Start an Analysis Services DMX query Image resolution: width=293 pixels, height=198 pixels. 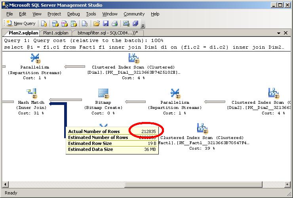pos(65,23)
